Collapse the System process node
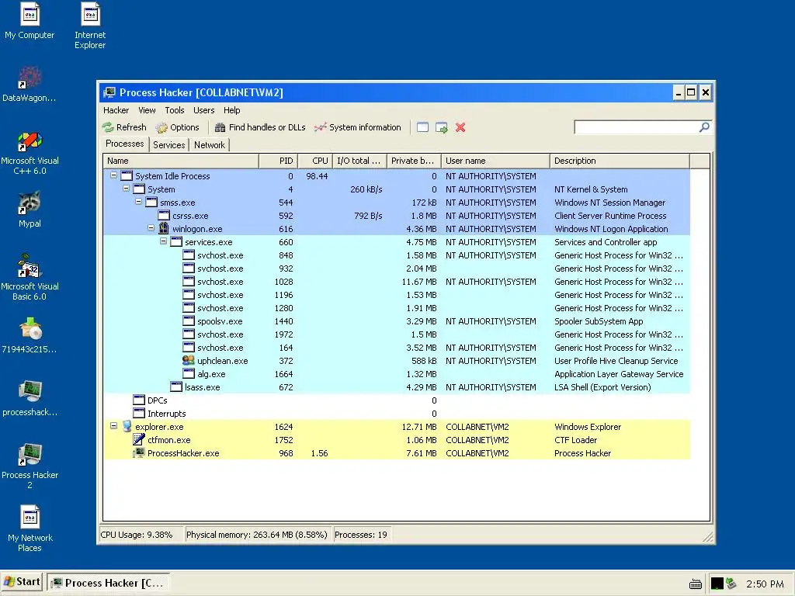Viewport: 795px width, 596px height. pos(127,189)
